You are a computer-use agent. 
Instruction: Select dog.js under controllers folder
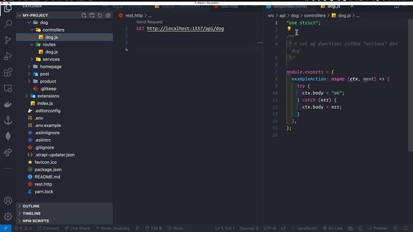pyautogui.click(x=65, y=37)
